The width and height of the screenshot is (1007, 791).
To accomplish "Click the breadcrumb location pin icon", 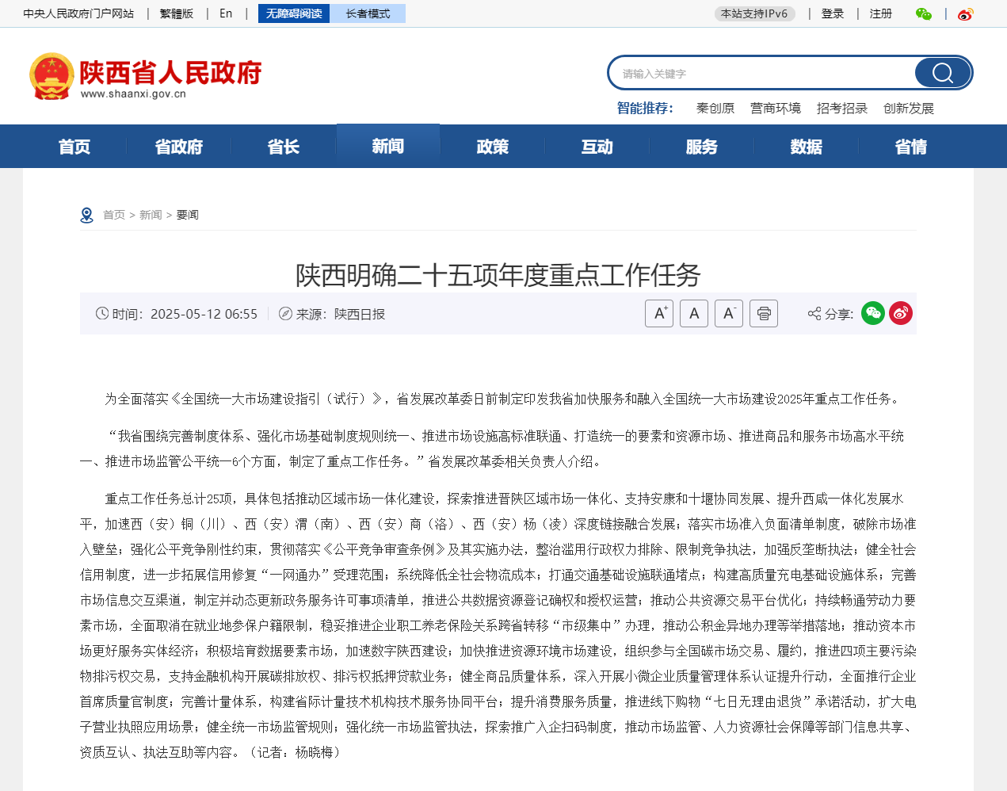I will coord(87,215).
